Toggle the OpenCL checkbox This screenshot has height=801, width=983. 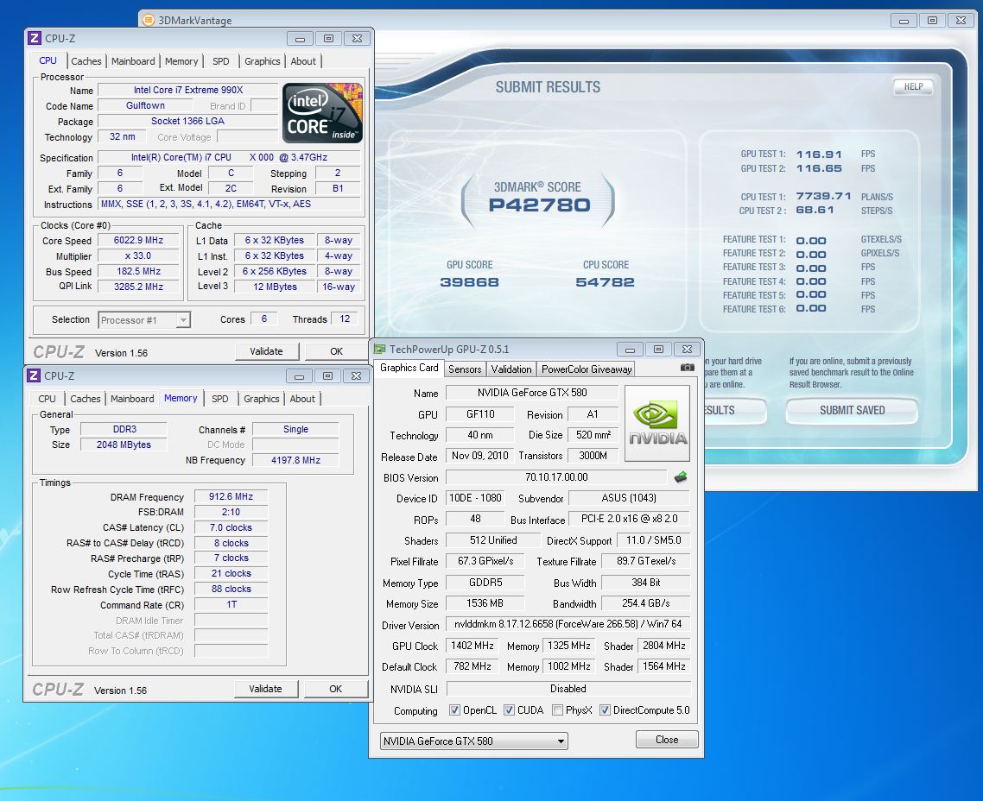click(x=454, y=710)
